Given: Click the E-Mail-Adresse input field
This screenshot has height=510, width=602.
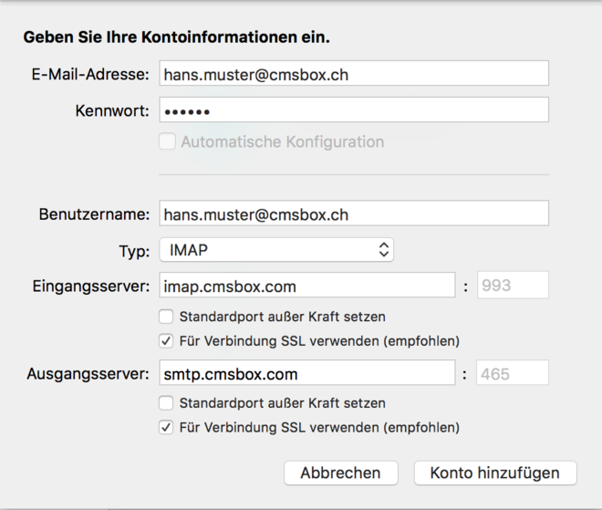Looking at the screenshot, I should point(353,74).
